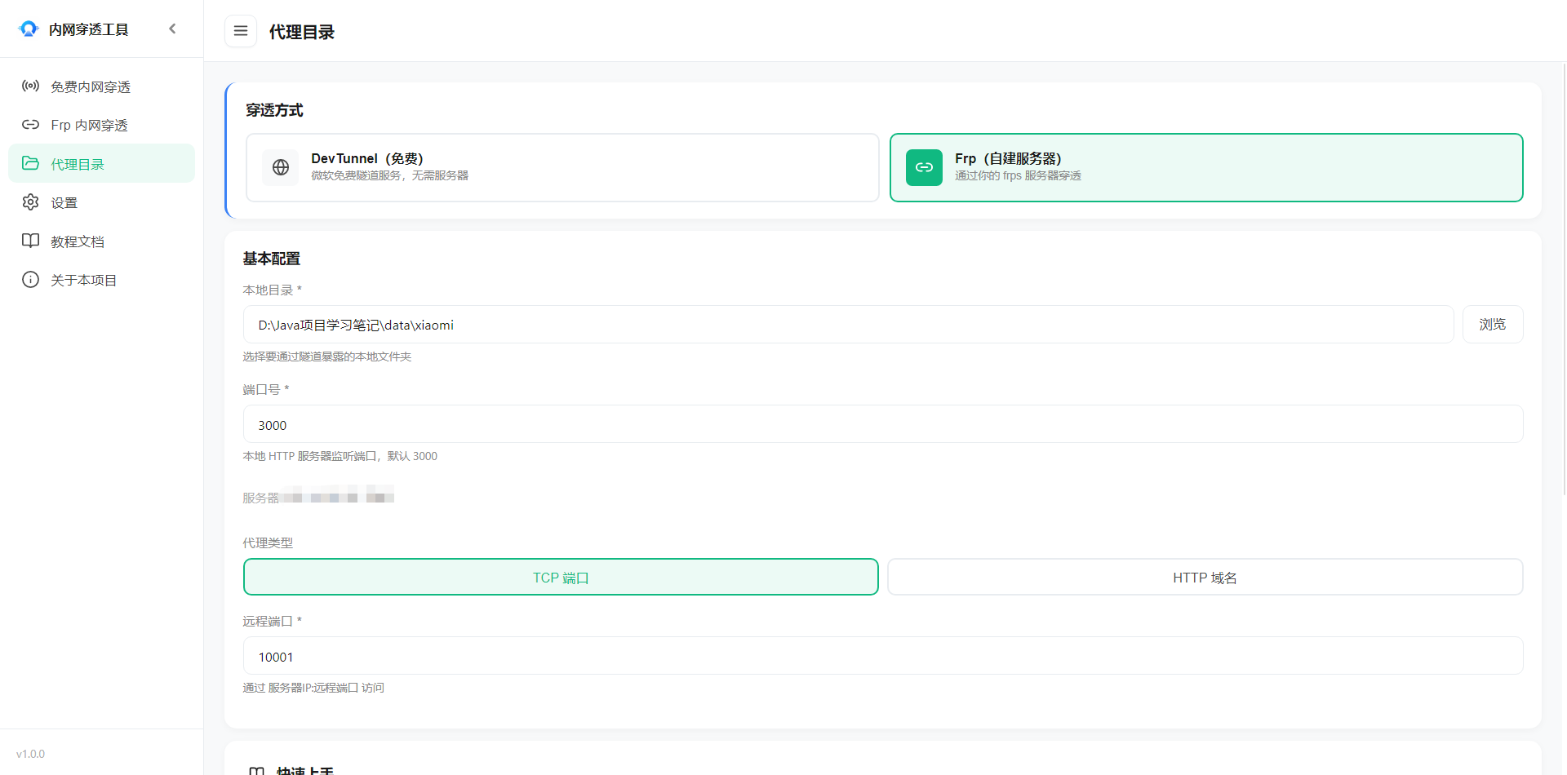Toggle the hamburger menu button
Image resolution: width=1567 pixels, height=775 pixels.
click(x=241, y=31)
